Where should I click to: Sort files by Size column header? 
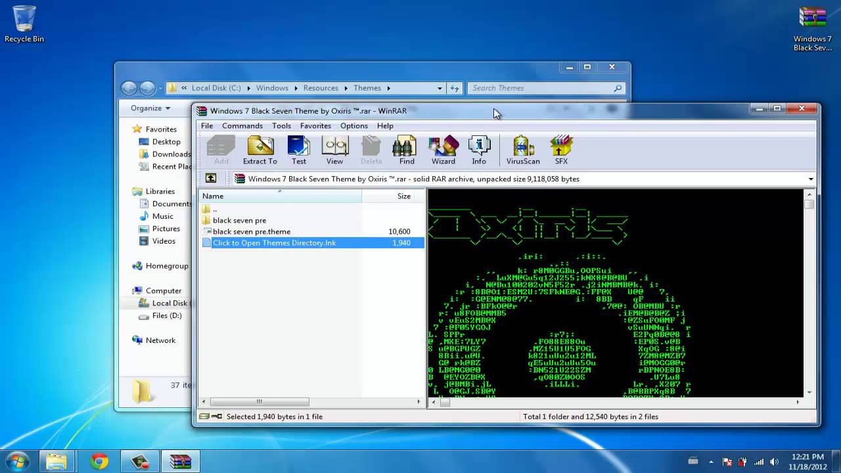394,196
